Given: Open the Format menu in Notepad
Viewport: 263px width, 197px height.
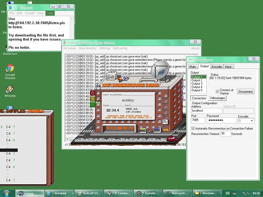Looking at the screenshot, I should click(x=30, y=13).
